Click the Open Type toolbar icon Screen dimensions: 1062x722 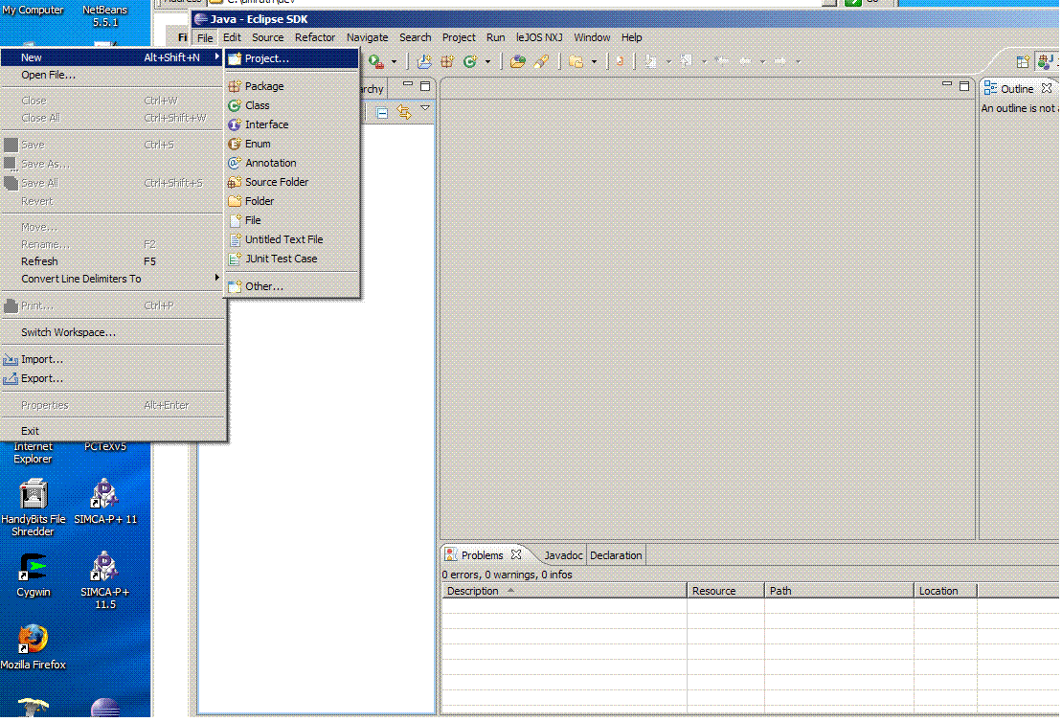coord(518,61)
